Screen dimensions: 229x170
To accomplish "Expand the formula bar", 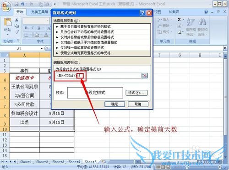I will [225, 48].
